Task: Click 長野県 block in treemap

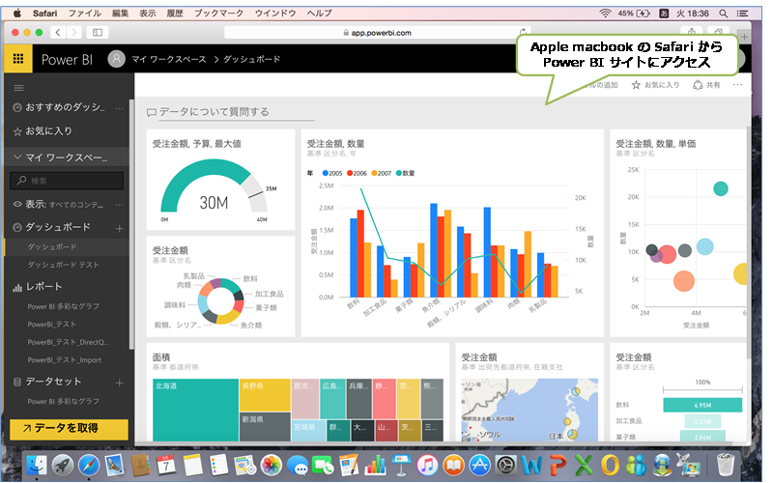Action: (x=265, y=395)
